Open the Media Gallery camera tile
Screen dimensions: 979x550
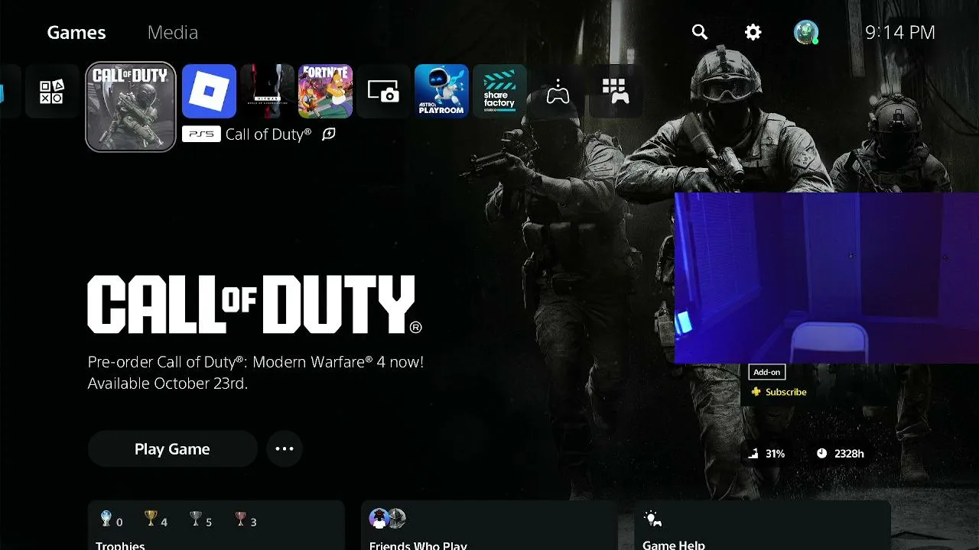point(383,92)
